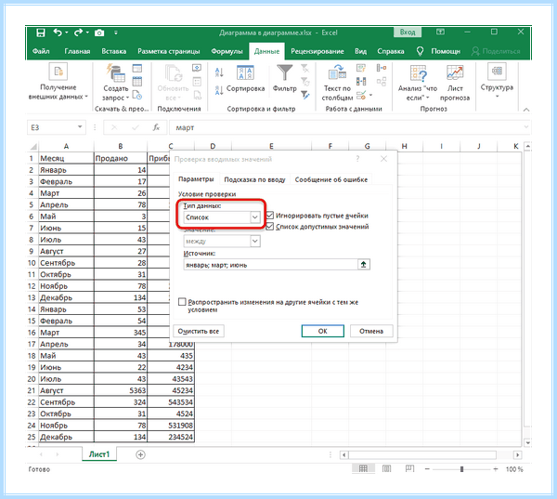Click the range selector icon in Source field
The image size is (557, 499).
pos(363,264)
